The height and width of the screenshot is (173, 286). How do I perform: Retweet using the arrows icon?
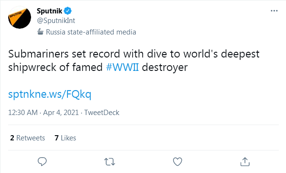tap(110, 162)
